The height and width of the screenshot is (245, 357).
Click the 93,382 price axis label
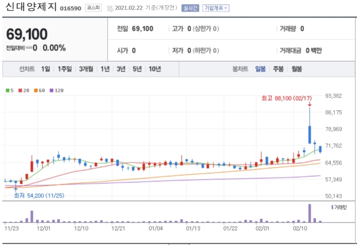click(333, 96)
